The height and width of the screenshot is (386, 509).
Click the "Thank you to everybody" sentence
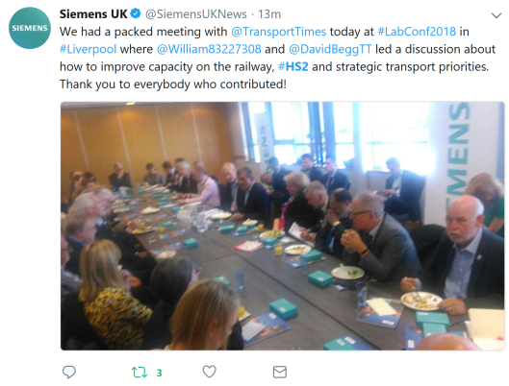click(x=173, y=84)
